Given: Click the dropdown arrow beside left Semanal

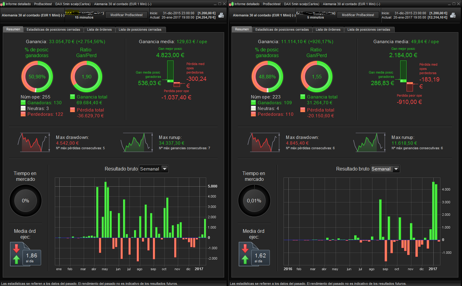Looking at the screenshot, I should point(165,169).
